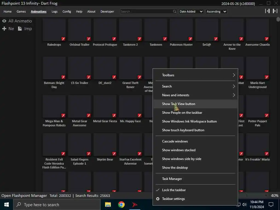Screen dimensions: 280x210
Task: Select the Mario Kart Underground thumbnail
Action: coord(258,68)
